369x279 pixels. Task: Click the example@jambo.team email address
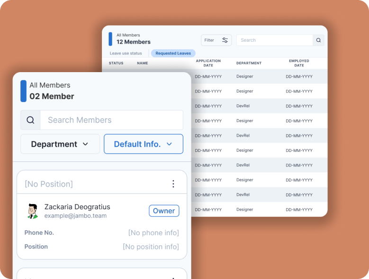(75, 215)
